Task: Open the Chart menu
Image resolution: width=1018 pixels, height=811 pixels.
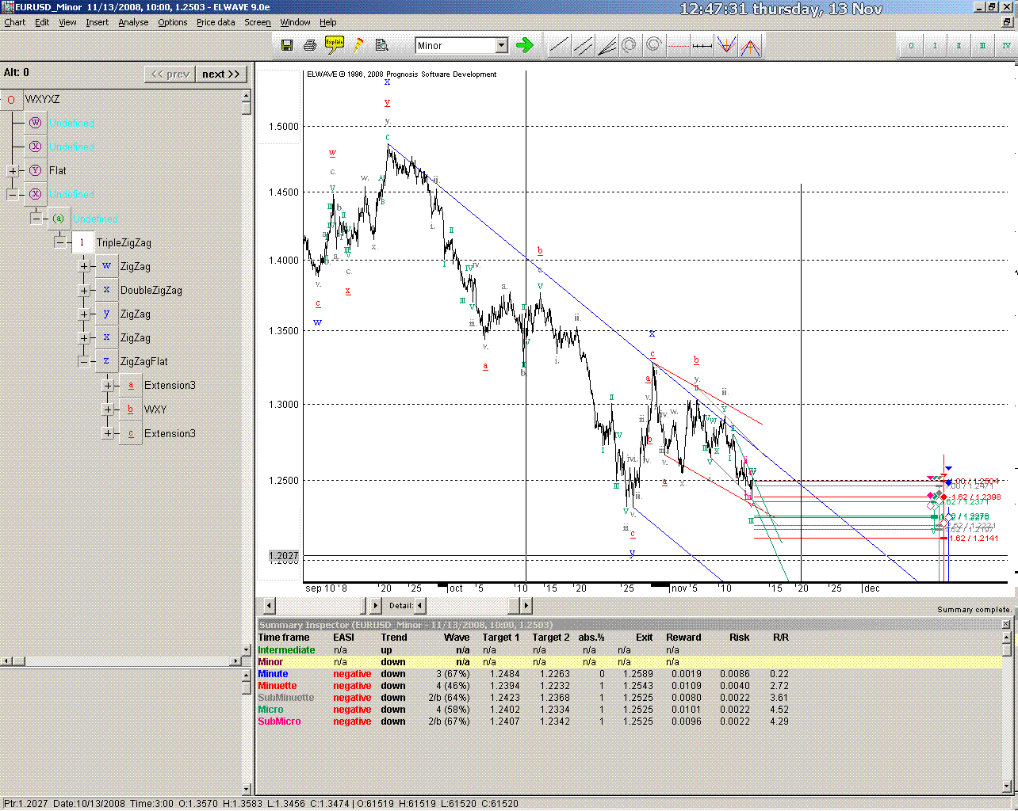Action: tap(15, 22)
